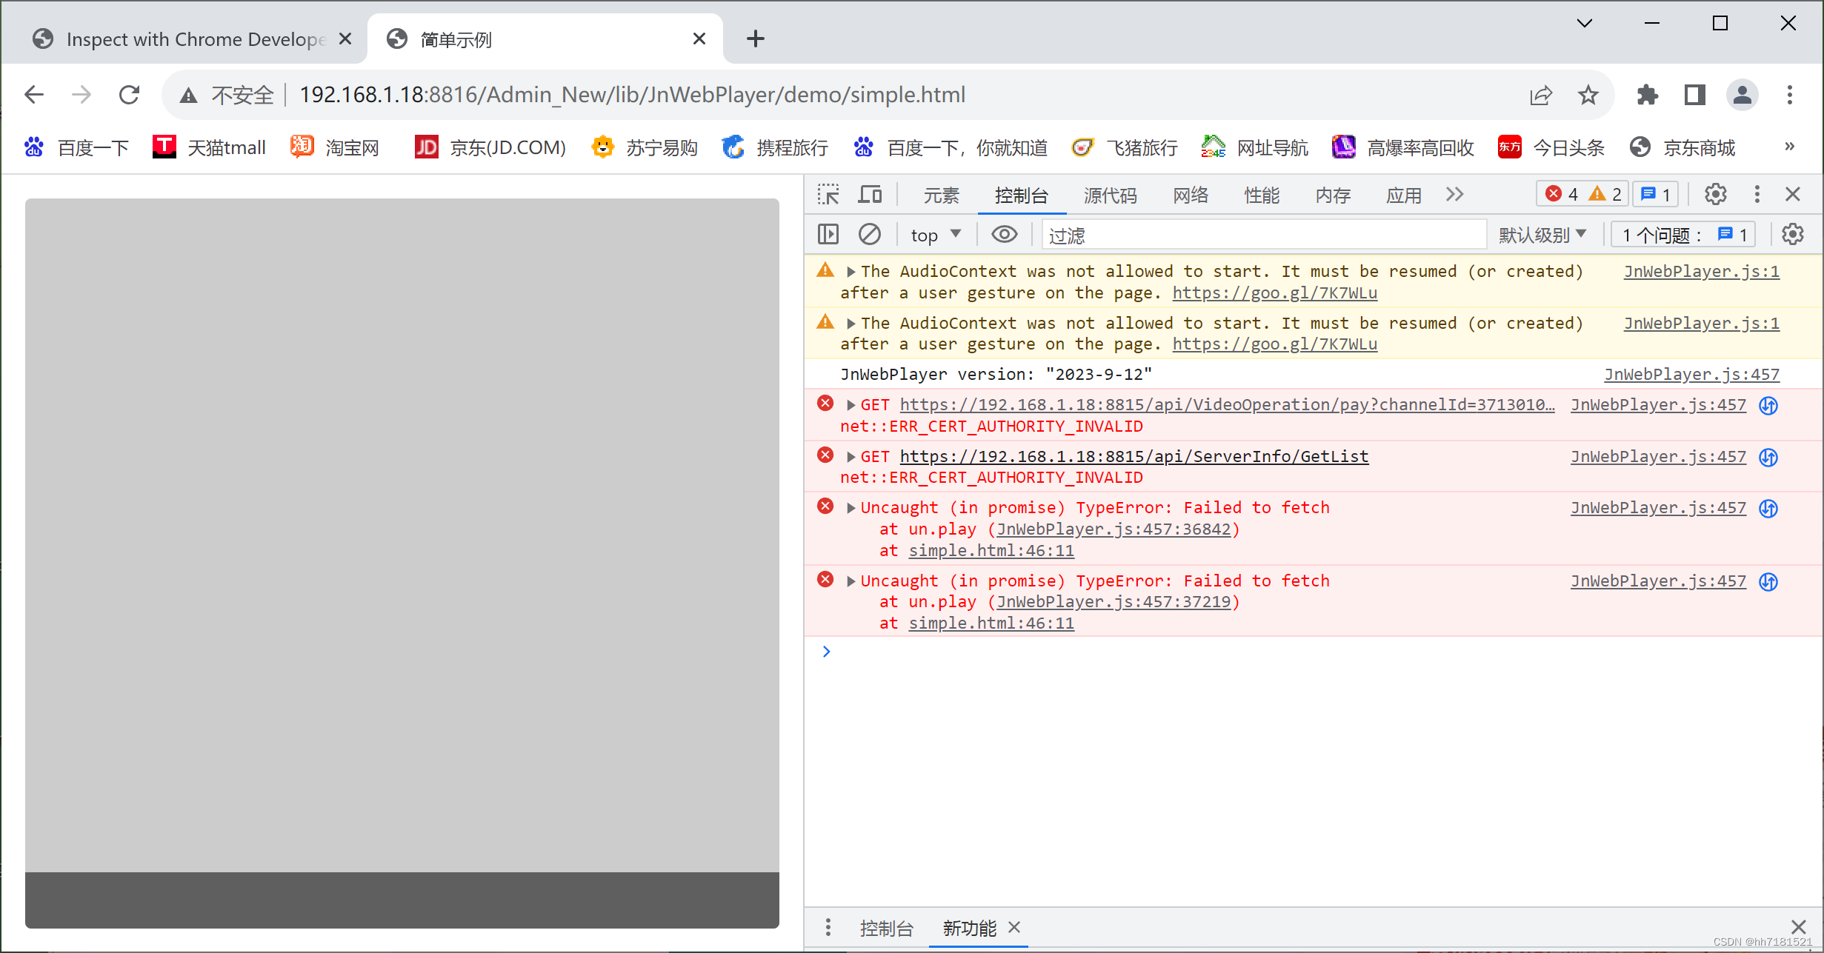Open the DevTools three-dot menu
This screenshot has width=1824, height=953.
[1757, 194]
